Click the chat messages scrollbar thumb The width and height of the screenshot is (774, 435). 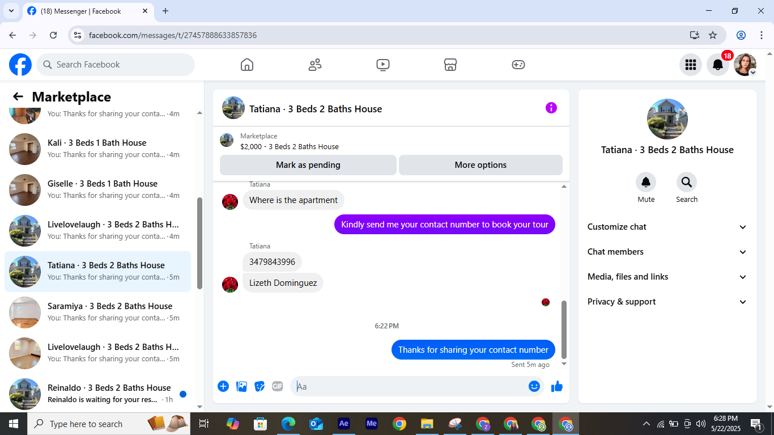pos(564,329)
